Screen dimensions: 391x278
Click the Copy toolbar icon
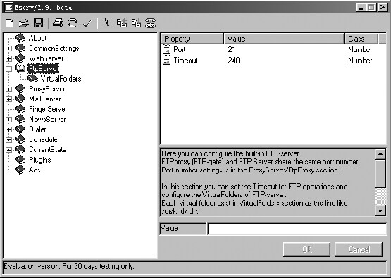[x=122, y=23]
